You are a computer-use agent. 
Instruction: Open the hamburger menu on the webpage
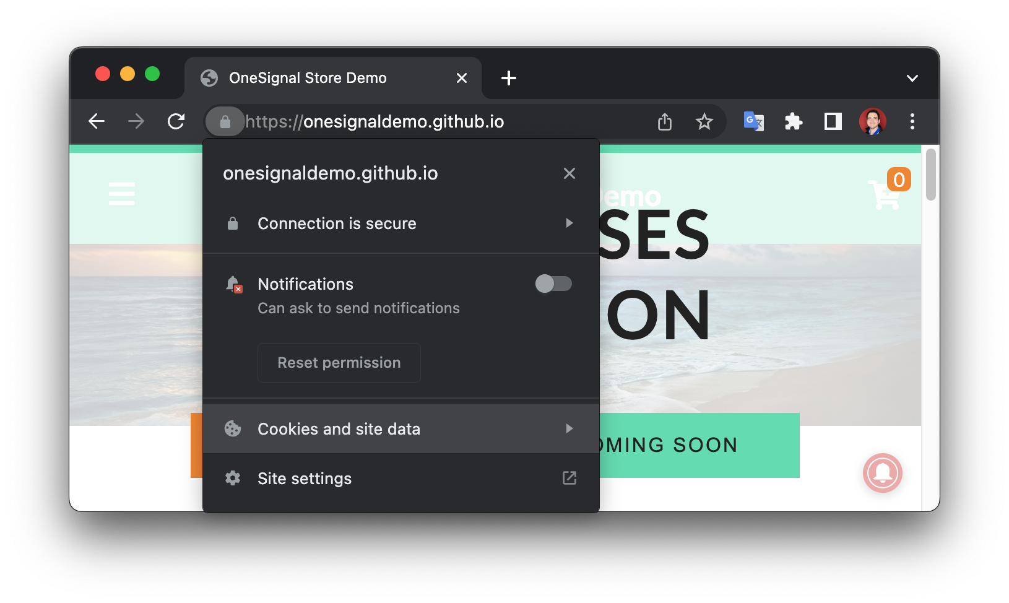[122, 193]
